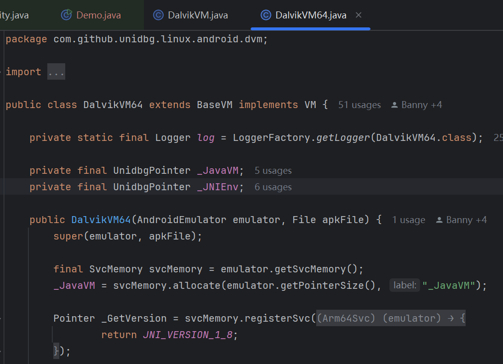
Task: Click the package name com.github.unidbg.linux.android.dvm
Action: pyautogui.click(x=158, y=39)
